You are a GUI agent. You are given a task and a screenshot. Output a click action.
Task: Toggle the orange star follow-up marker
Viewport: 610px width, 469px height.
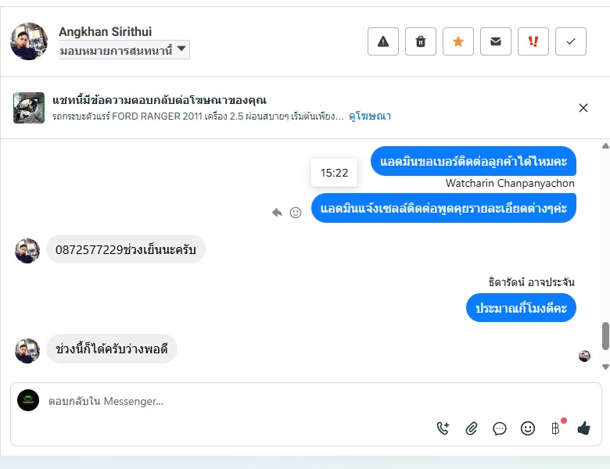click(457, 41)
